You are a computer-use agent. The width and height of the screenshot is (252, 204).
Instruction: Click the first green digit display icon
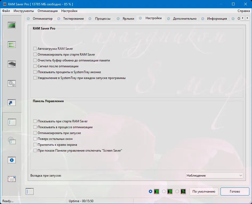[x=157, y=191]
